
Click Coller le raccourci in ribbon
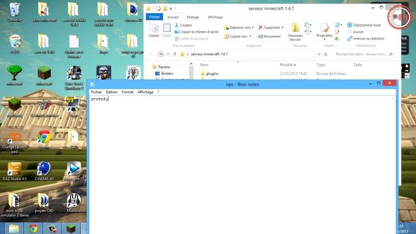191,38
